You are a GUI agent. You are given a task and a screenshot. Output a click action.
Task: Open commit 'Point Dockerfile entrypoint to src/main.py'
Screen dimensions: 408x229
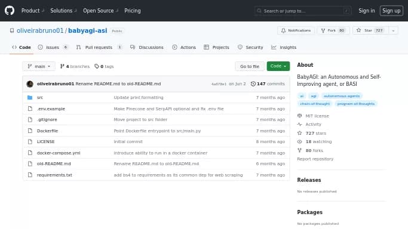158,131
